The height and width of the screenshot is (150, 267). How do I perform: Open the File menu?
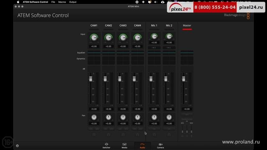tap(53, 2)
